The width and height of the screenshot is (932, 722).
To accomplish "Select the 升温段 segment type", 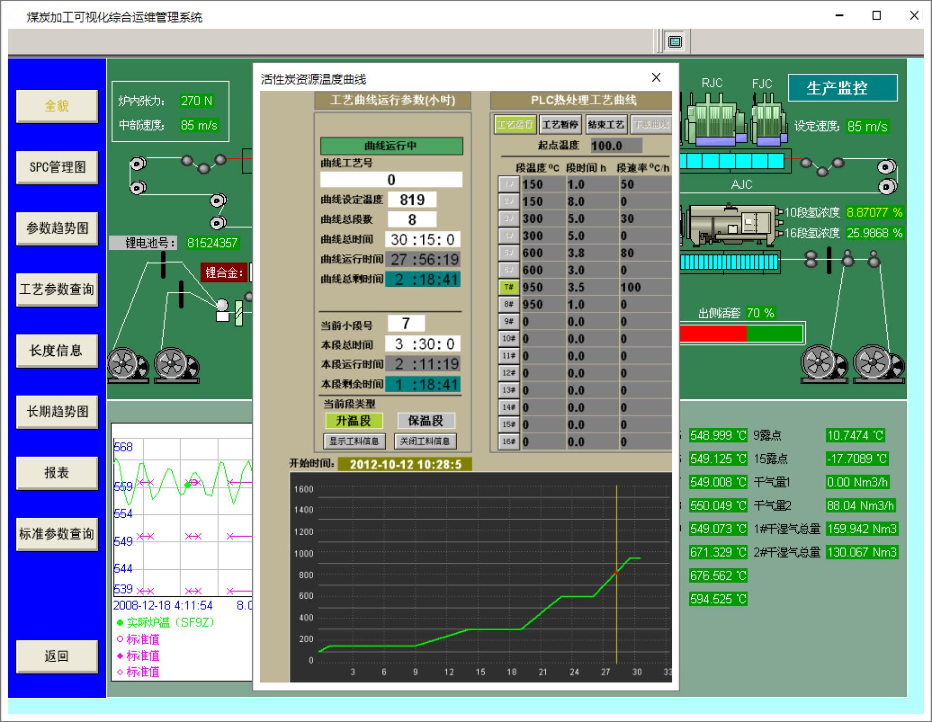I will [x=353, y=421].
